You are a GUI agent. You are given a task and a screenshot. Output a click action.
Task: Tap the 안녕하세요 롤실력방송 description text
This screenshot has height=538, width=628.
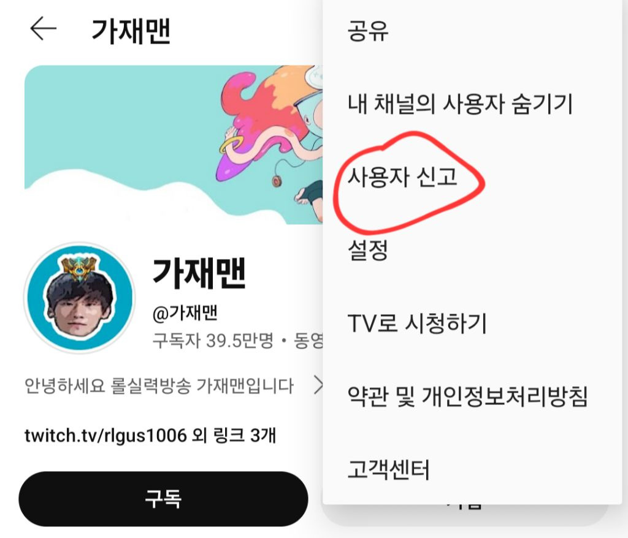click(x=159, y=385)
